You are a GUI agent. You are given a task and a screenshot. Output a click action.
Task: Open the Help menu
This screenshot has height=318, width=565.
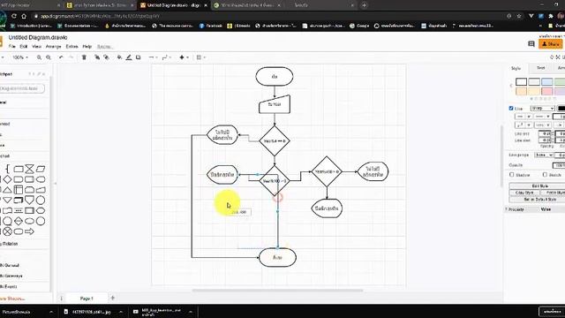click(87, 47)
